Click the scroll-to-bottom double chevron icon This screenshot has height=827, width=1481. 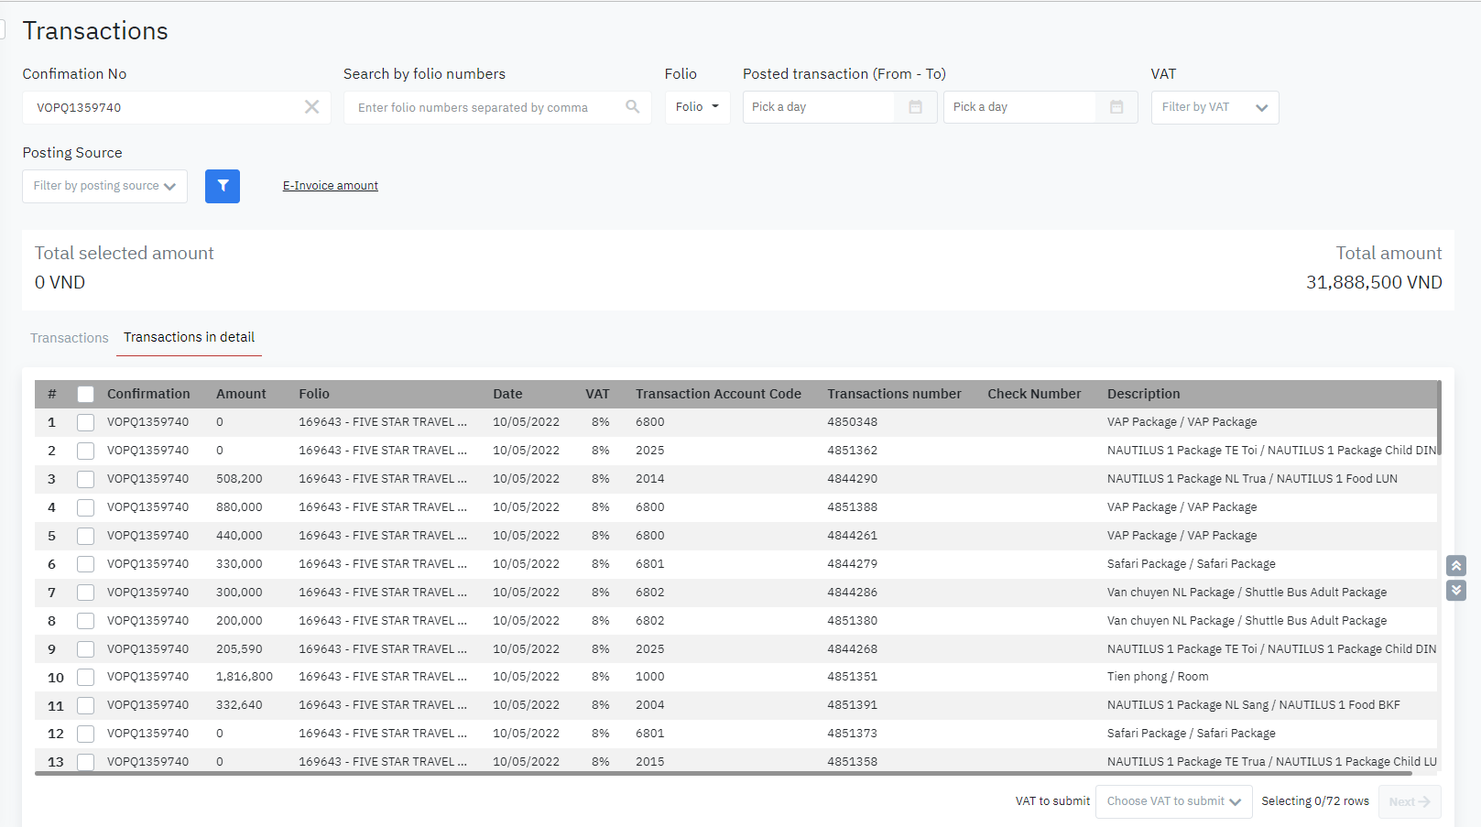point(1455,590)
